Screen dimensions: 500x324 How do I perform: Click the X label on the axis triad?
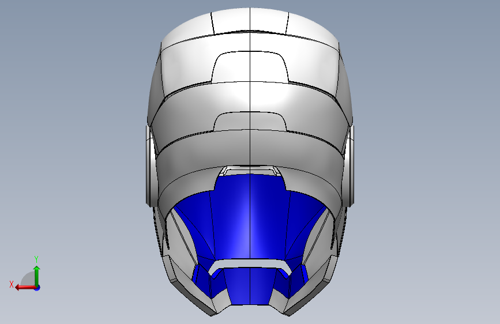pos(12,284)
